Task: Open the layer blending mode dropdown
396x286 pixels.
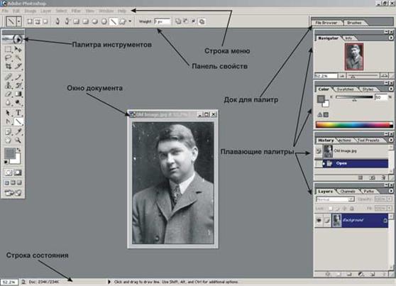Action: pyautogui.click(x=335, y=199)
